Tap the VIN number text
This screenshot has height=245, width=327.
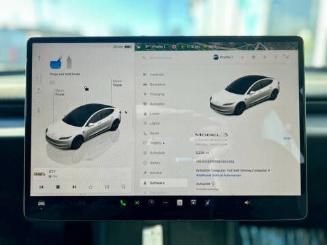click(215, 161)
